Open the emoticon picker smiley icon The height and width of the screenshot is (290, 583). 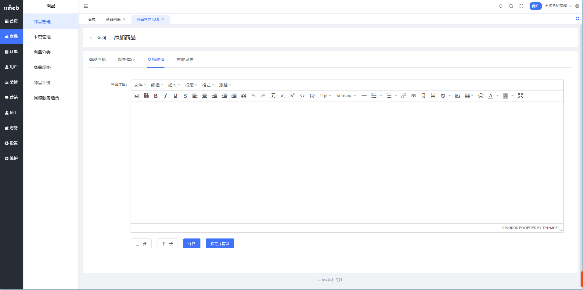(481, 96)
